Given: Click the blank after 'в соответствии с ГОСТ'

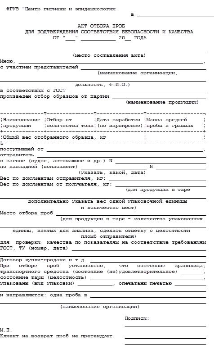Looking at the screenshot, I should click(x=137, y=91).
